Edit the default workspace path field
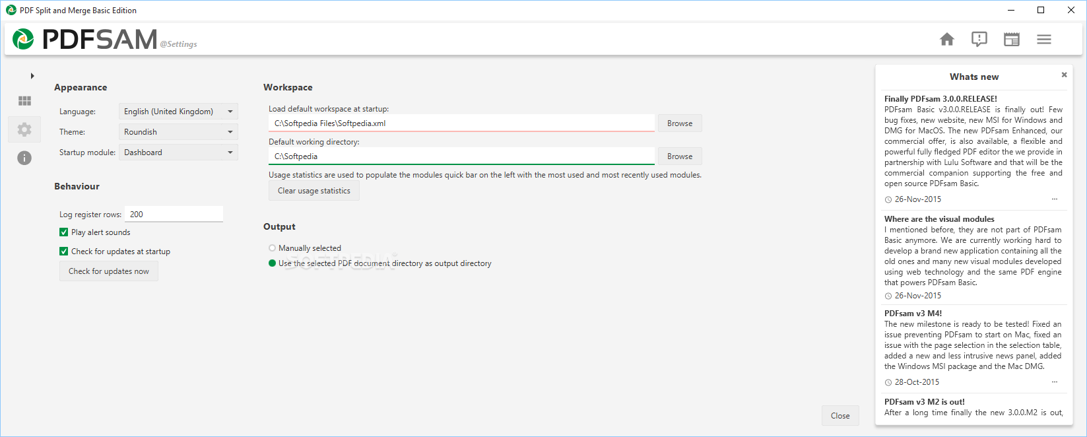1087x437 pixels. tap(461, 123)
